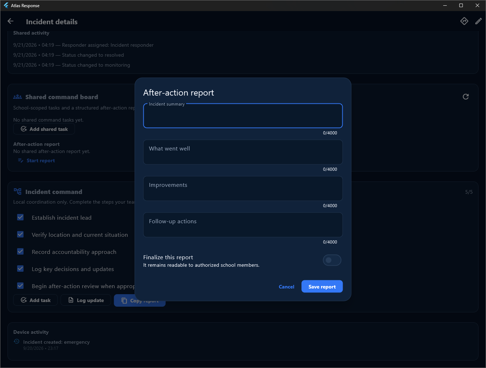Cancel the after-action report dialog

click(x=286, y=286)
